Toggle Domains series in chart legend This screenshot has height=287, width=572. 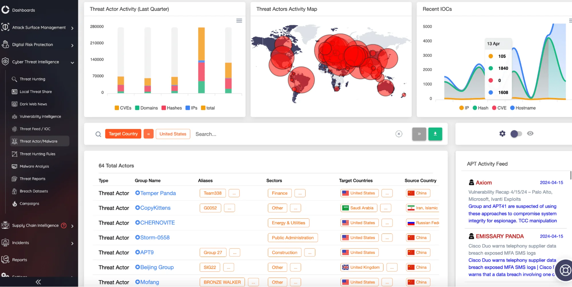pos(147,108)
